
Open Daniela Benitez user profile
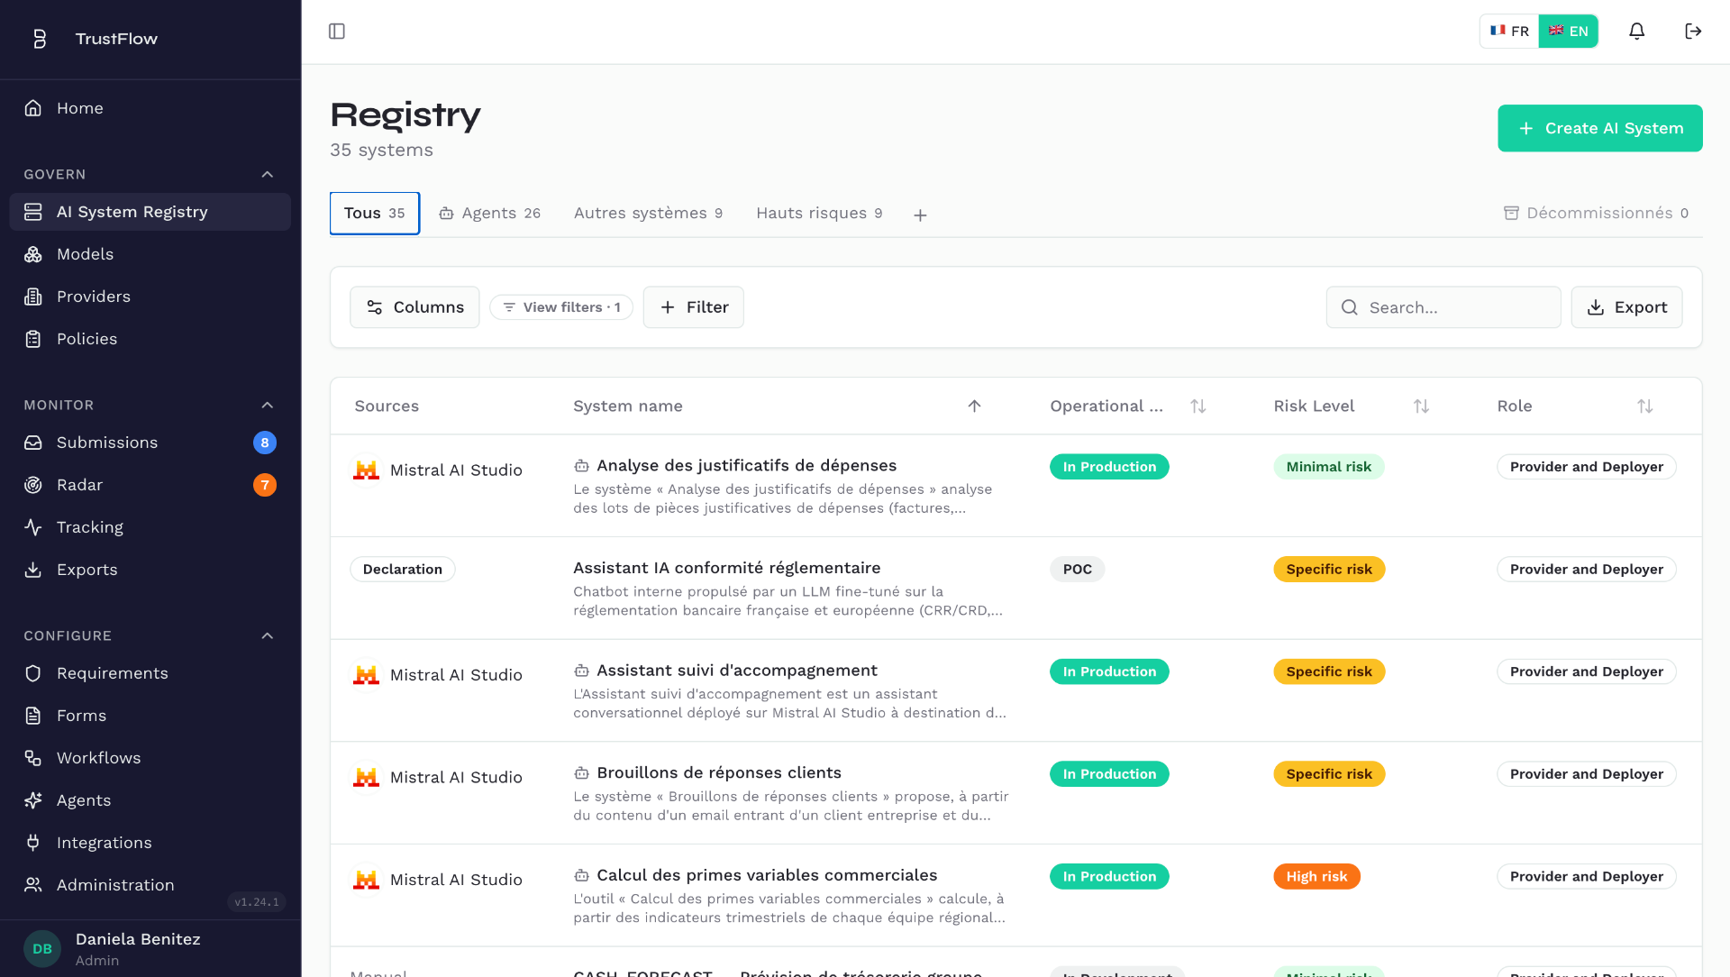click(x=150, y=949)
